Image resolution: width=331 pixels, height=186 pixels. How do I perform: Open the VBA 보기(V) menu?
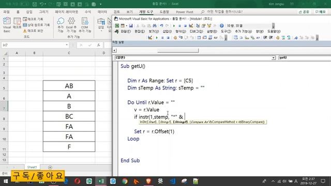click(x=154, y=32)
